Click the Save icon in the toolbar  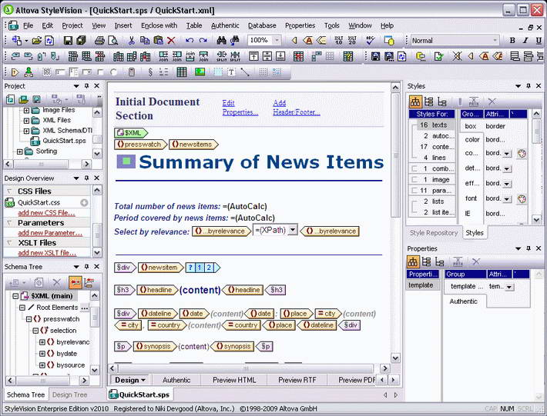(x=68, y=41)
